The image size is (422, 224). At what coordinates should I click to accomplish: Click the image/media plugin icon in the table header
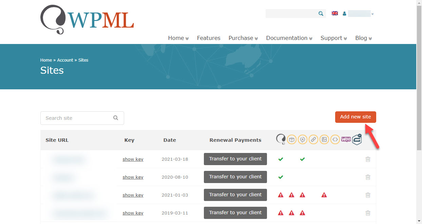click(324, 139)
